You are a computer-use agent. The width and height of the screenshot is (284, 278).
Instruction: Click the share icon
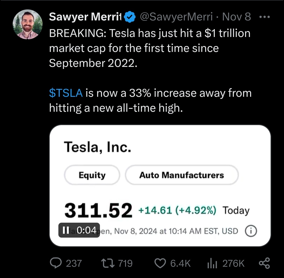(265, 263)
